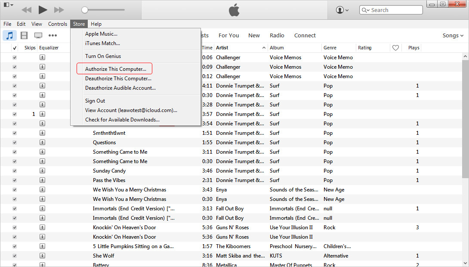Select the song Questions

(x=105, y=143)
